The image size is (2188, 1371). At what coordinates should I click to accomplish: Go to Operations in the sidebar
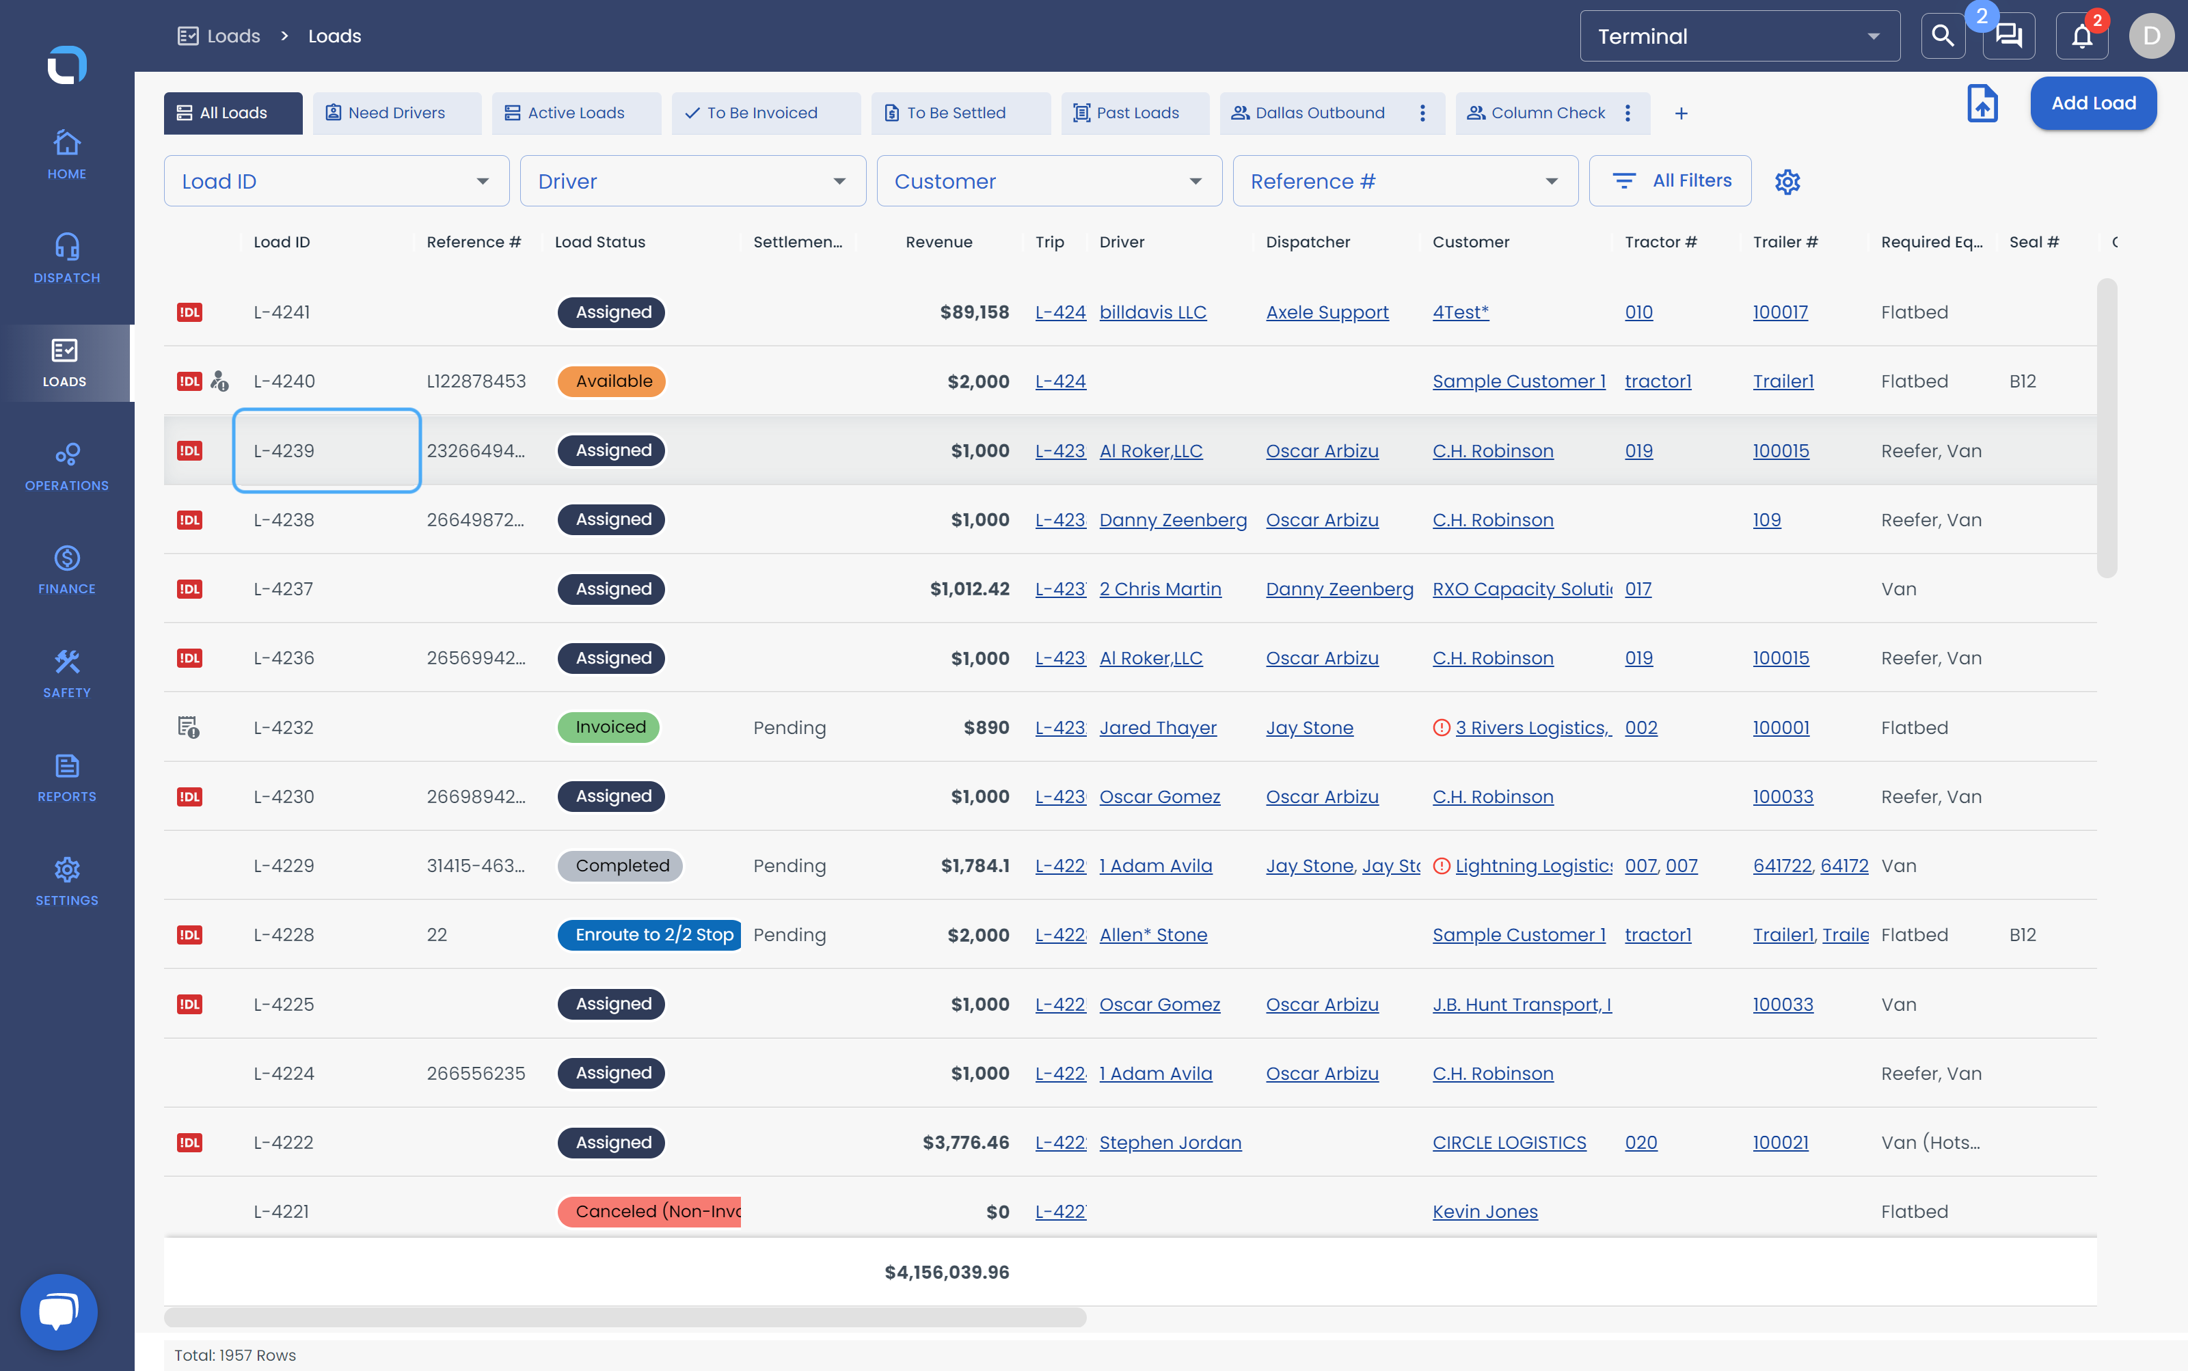pyautogui.click(x=66, y=467)
